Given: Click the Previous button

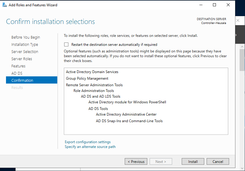Looking at the screenshot, I should pos(136,161).
